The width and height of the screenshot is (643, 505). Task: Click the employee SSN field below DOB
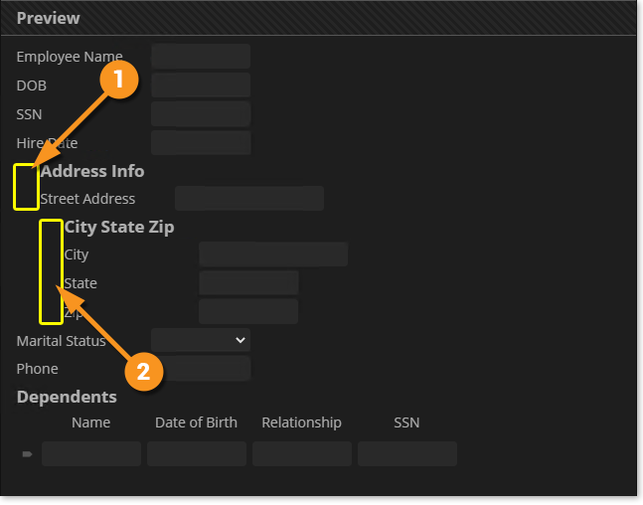201,114
